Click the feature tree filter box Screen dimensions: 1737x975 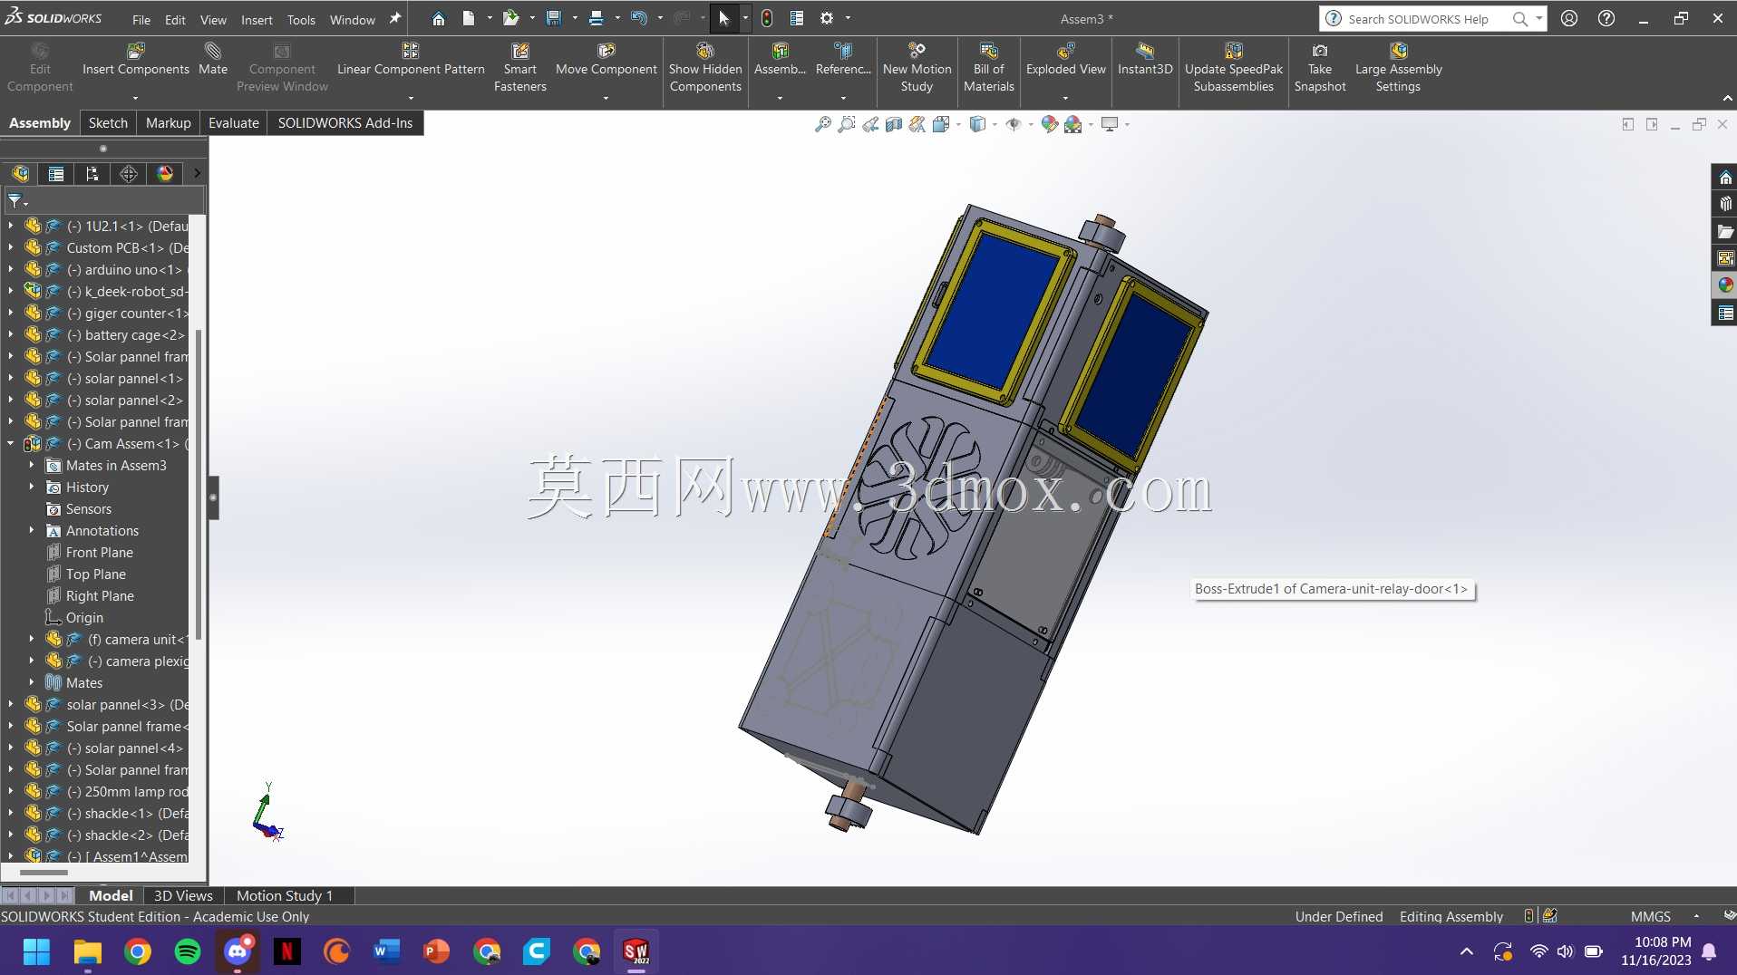[x=105, y=200]
